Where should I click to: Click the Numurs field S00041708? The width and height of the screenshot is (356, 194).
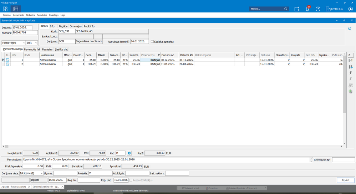click(x=25, y=33)
